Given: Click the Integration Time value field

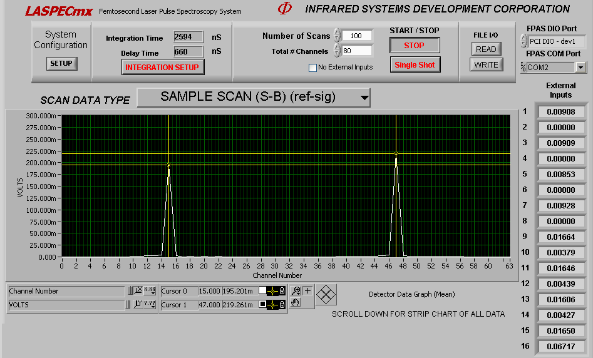Looking at the screenshot, I should [188, 38].
